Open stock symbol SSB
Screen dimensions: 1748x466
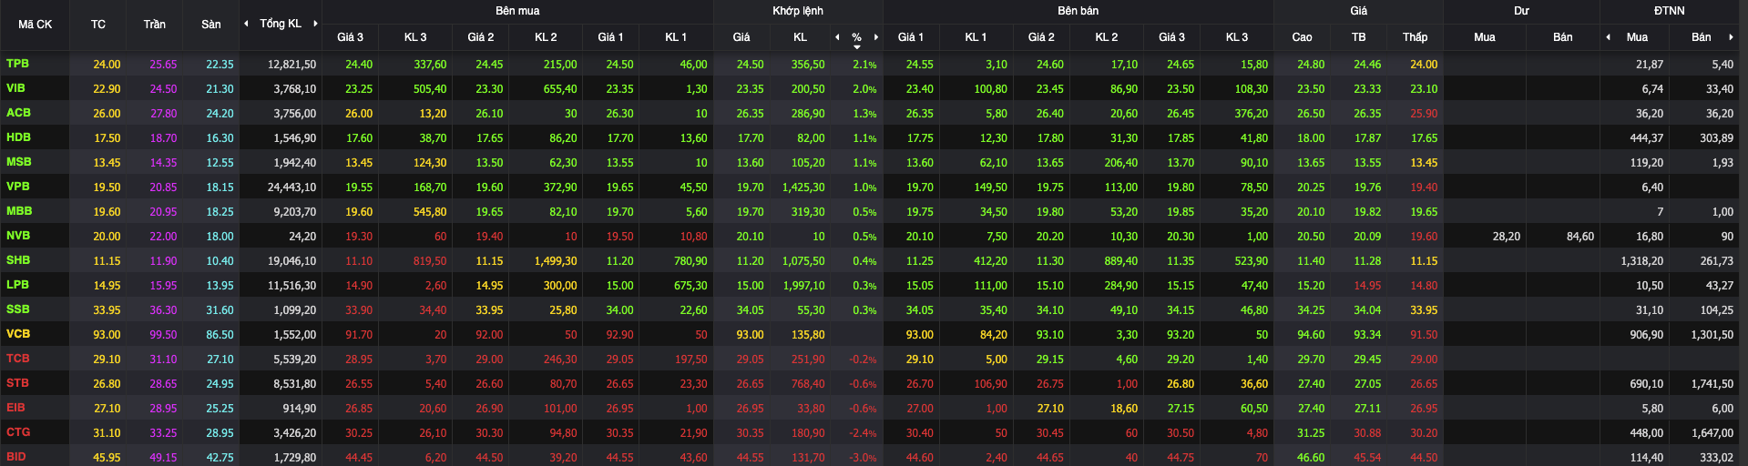point(18,309)
